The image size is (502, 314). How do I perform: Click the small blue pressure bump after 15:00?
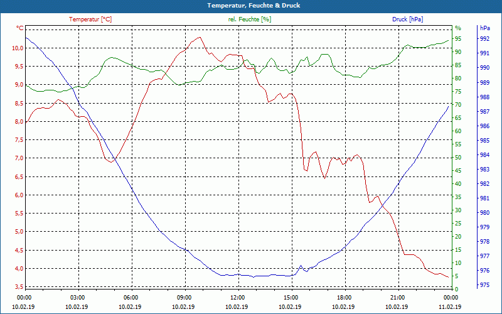tap(301, 266)
